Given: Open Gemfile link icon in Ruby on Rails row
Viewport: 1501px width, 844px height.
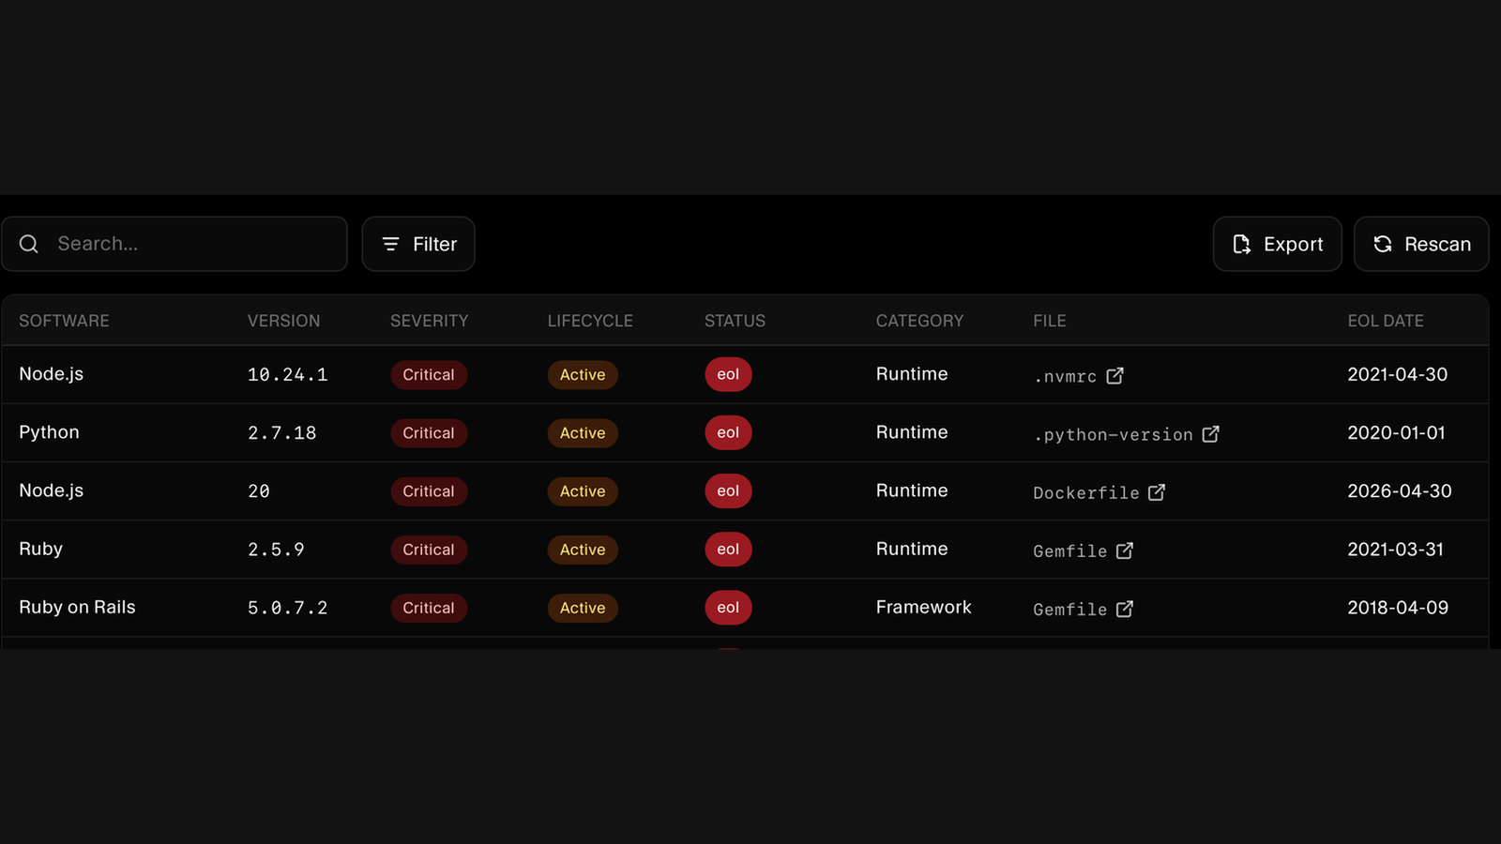Looking at the screenshot, I should 1125,609.
